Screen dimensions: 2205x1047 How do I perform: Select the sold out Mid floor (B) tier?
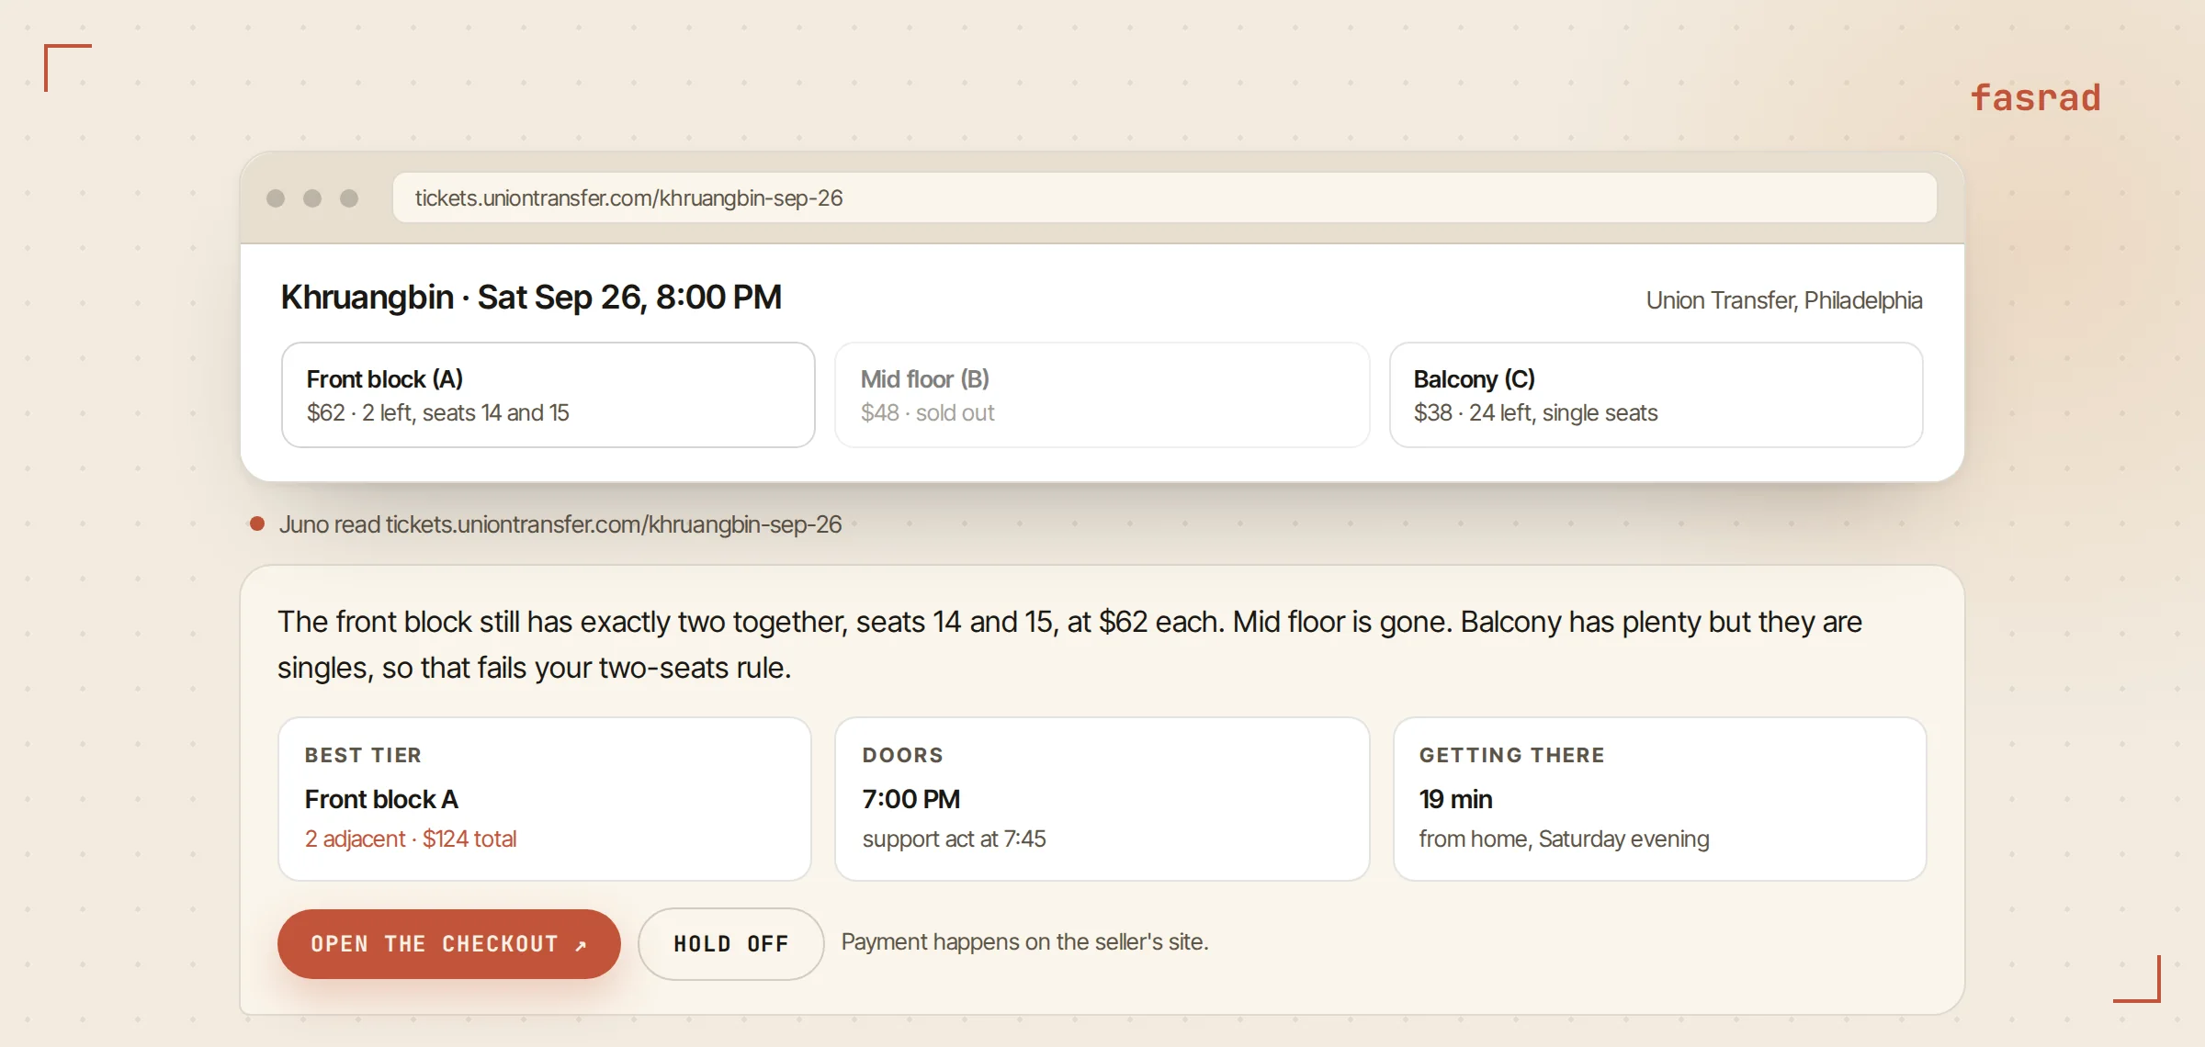pos(1102,395)
